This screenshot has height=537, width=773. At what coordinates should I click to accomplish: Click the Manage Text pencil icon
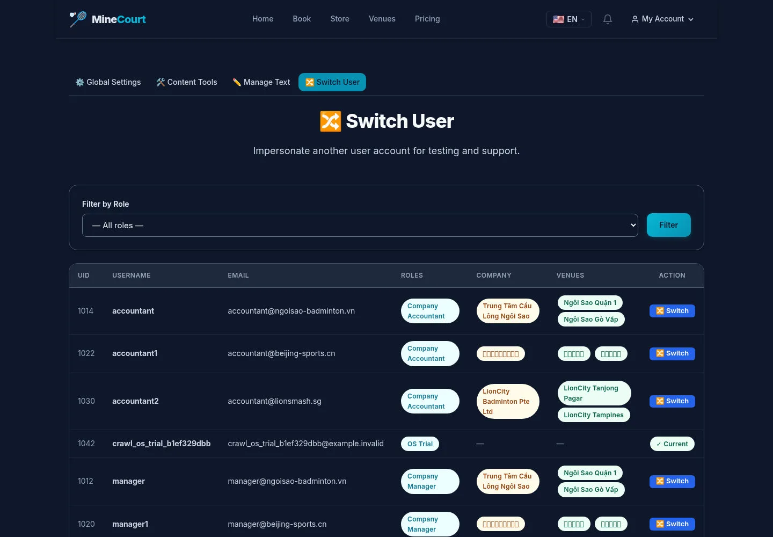pos(237,82)
